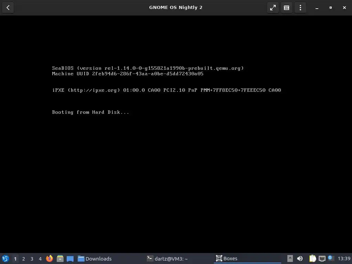Screen dimensions: 352x264
Task: Open the 13:39 clock
Action: (x=344, y=258)
